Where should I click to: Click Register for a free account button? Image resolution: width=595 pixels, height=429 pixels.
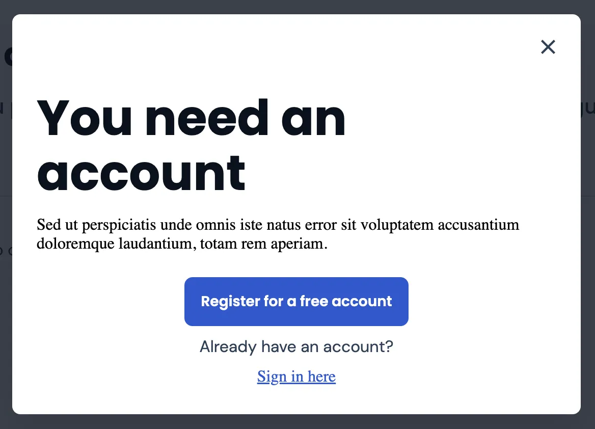point(296,301)
